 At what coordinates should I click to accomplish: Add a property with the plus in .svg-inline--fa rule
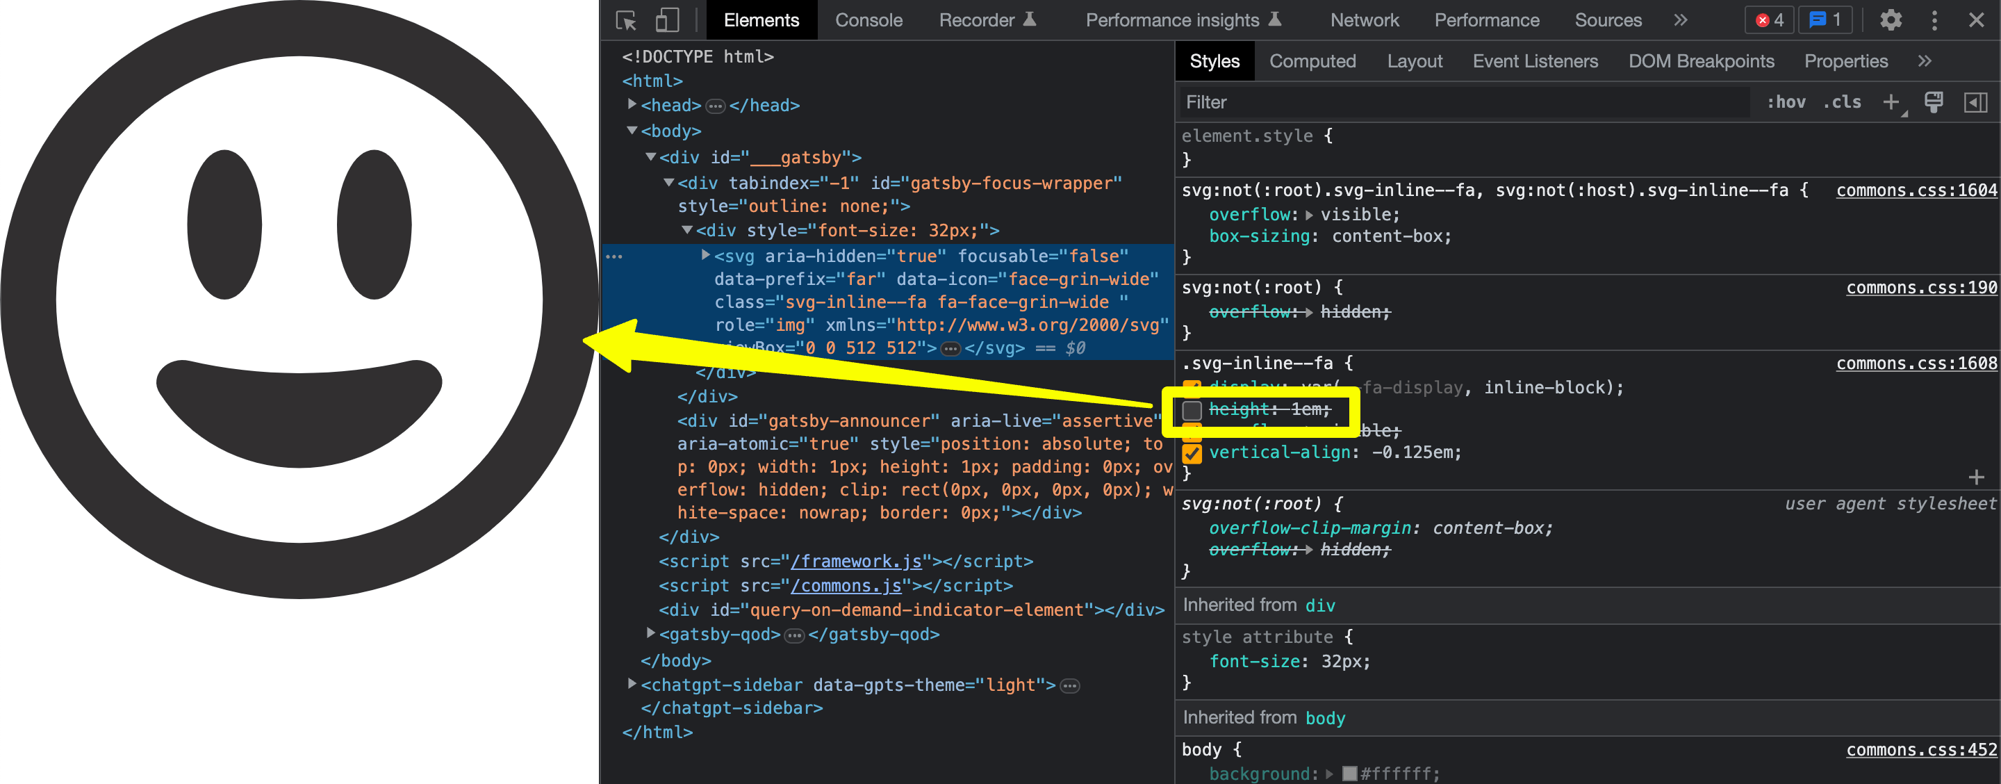click(1976, 476)
